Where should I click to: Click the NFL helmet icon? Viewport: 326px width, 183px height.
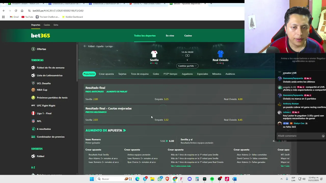point(33,121)
